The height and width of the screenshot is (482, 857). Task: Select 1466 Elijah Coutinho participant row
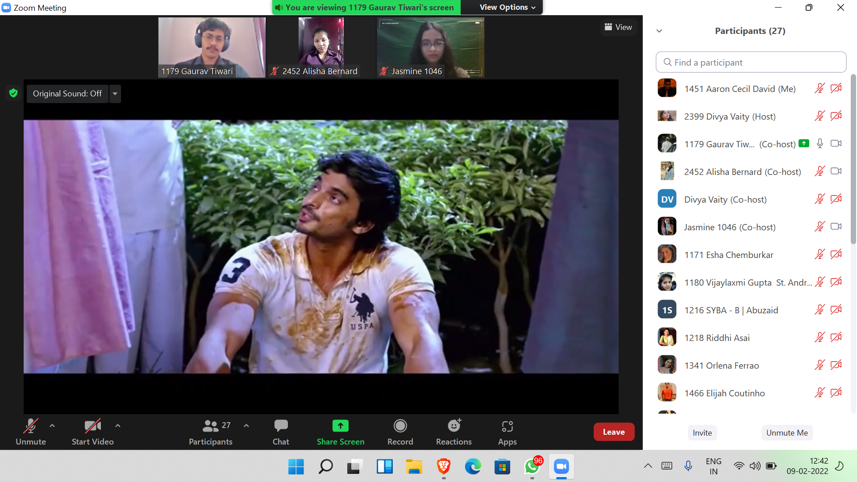(750, 393)
